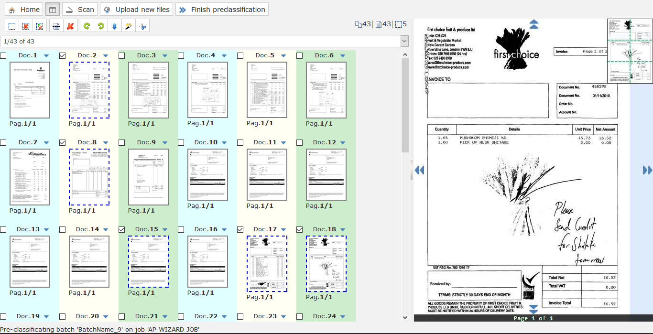
Task: Click the 'Page 1 of 1' preview status bar
Action: [x=533, y=318]
